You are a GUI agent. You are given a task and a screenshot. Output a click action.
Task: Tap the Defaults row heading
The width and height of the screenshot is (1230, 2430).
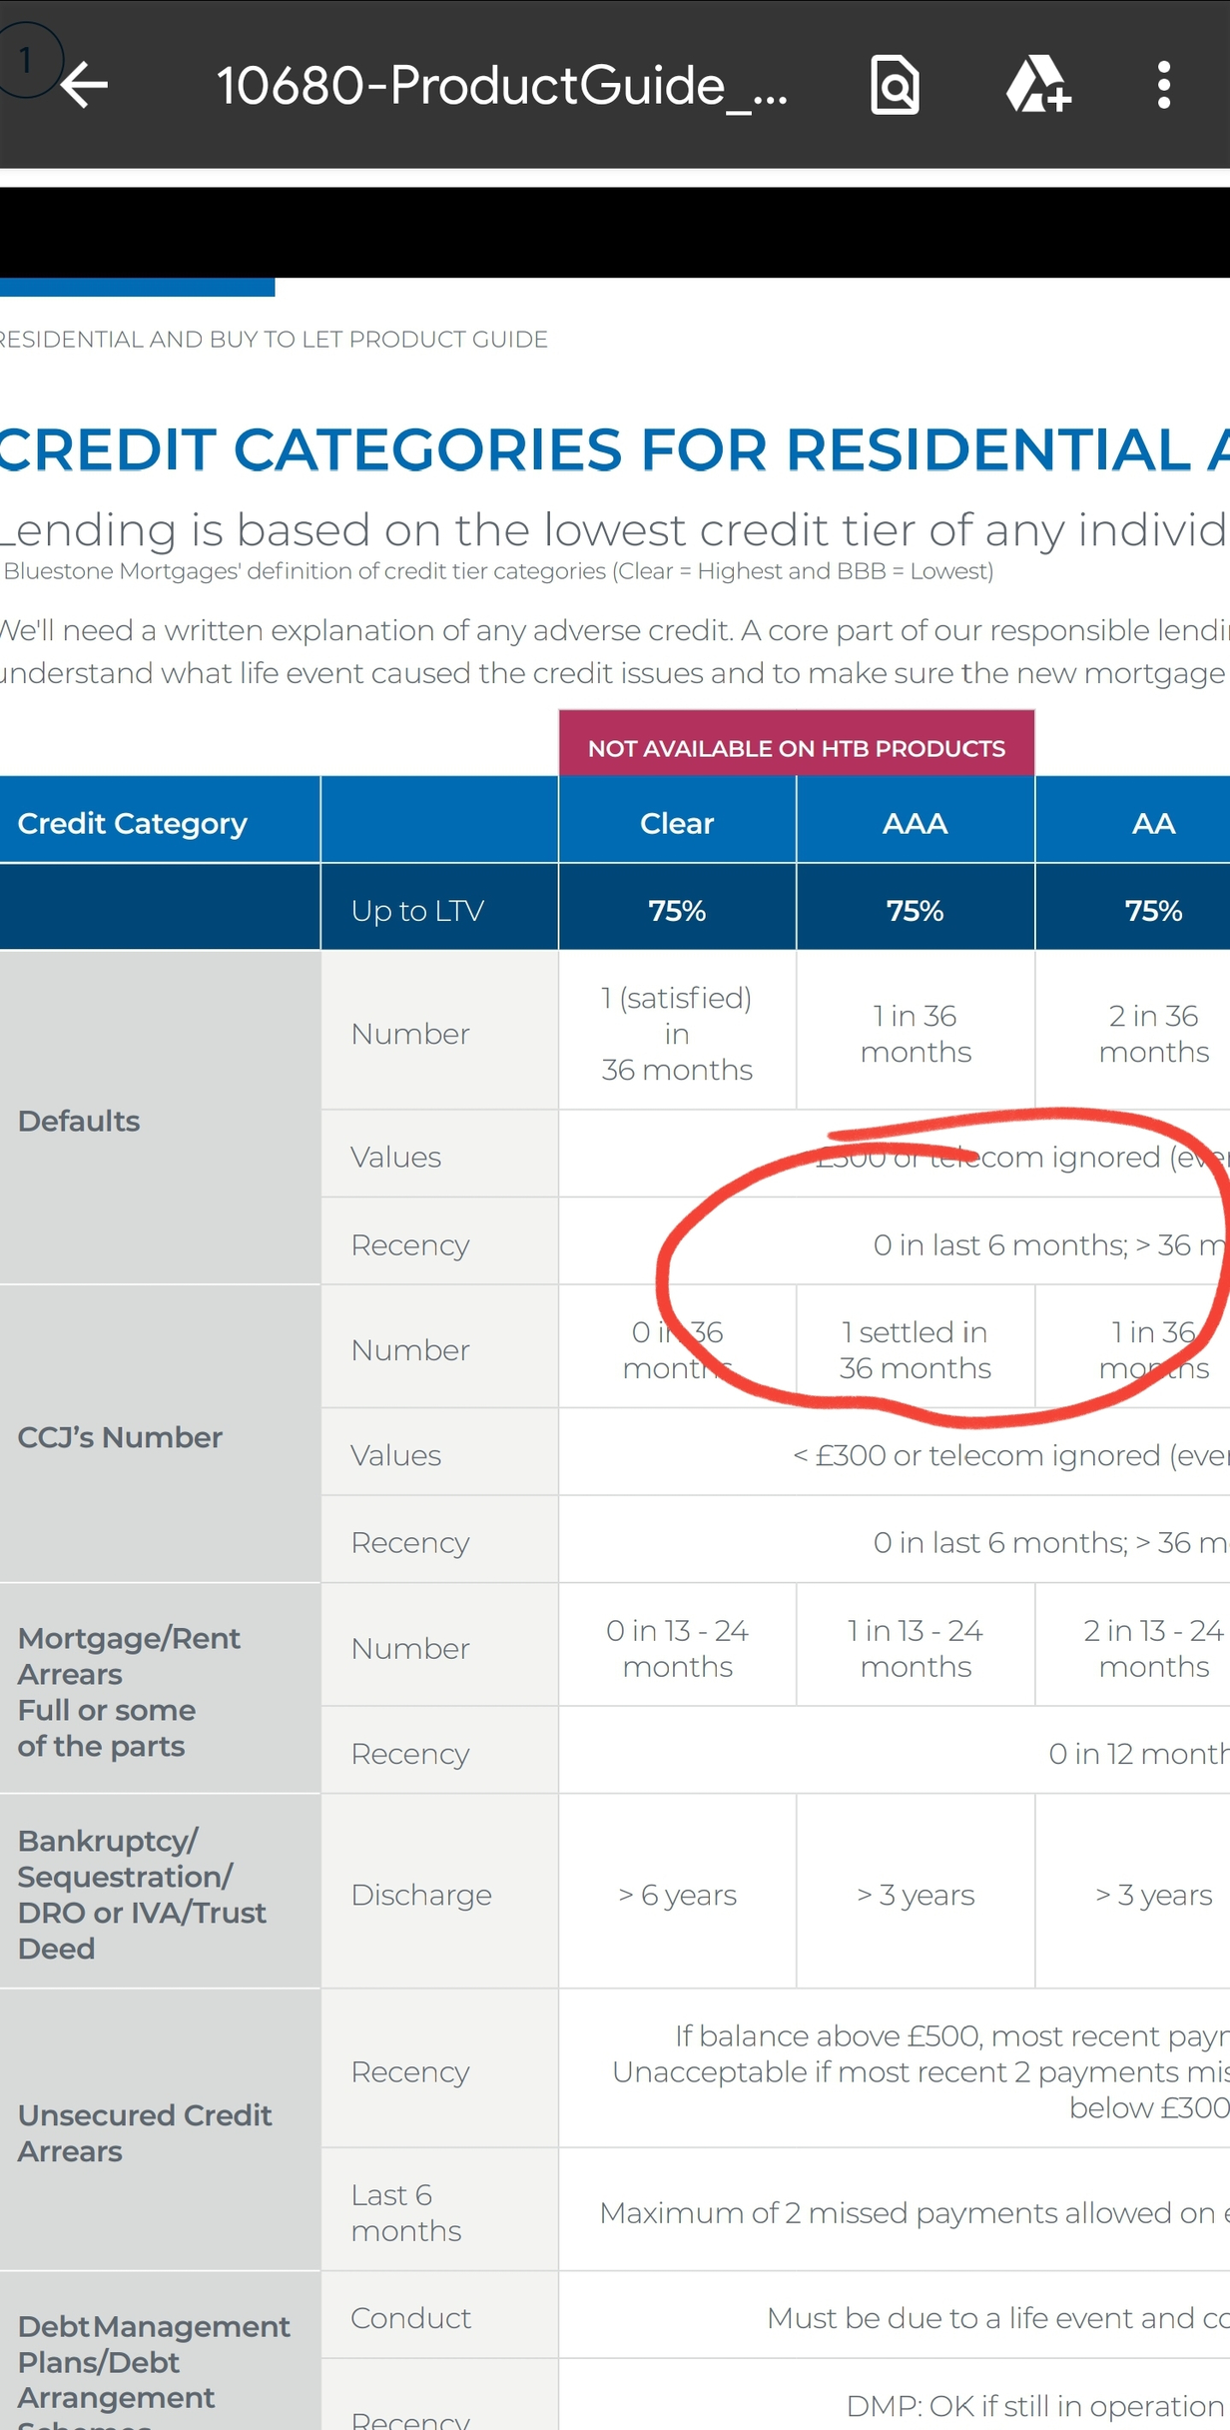(79, 1121)
